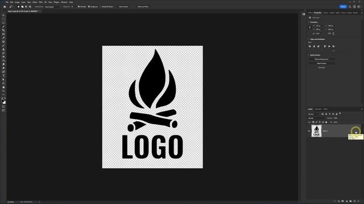Image resolution: width=364 pixels, height=204 pixels.
Task: Toggle the layer filtering on/off switch
Action: pyautogui.click(x=340, y=113)
